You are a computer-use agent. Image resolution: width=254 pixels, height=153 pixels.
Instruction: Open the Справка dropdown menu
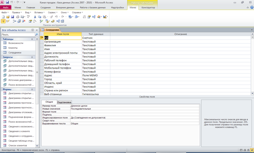click(77, 12)
